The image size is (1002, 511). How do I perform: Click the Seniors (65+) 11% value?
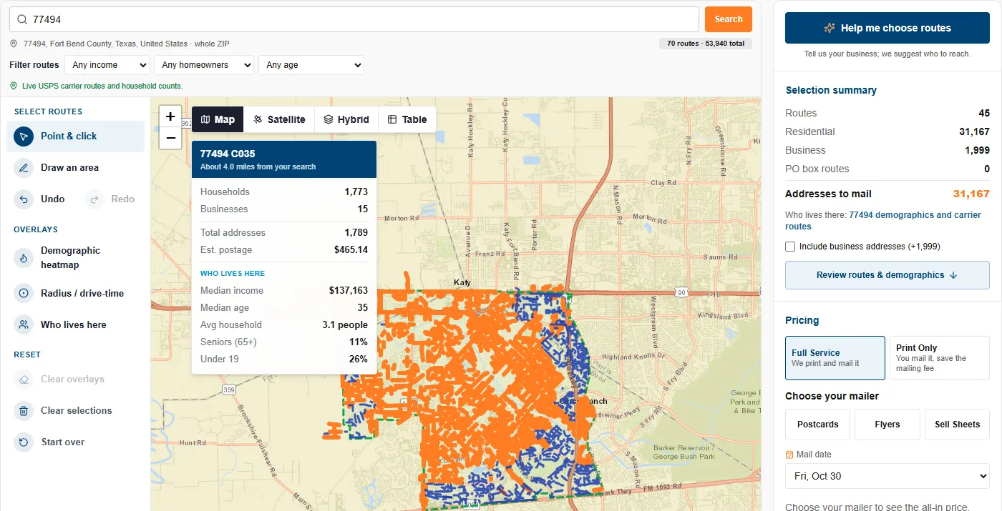[x=359, y=342]
